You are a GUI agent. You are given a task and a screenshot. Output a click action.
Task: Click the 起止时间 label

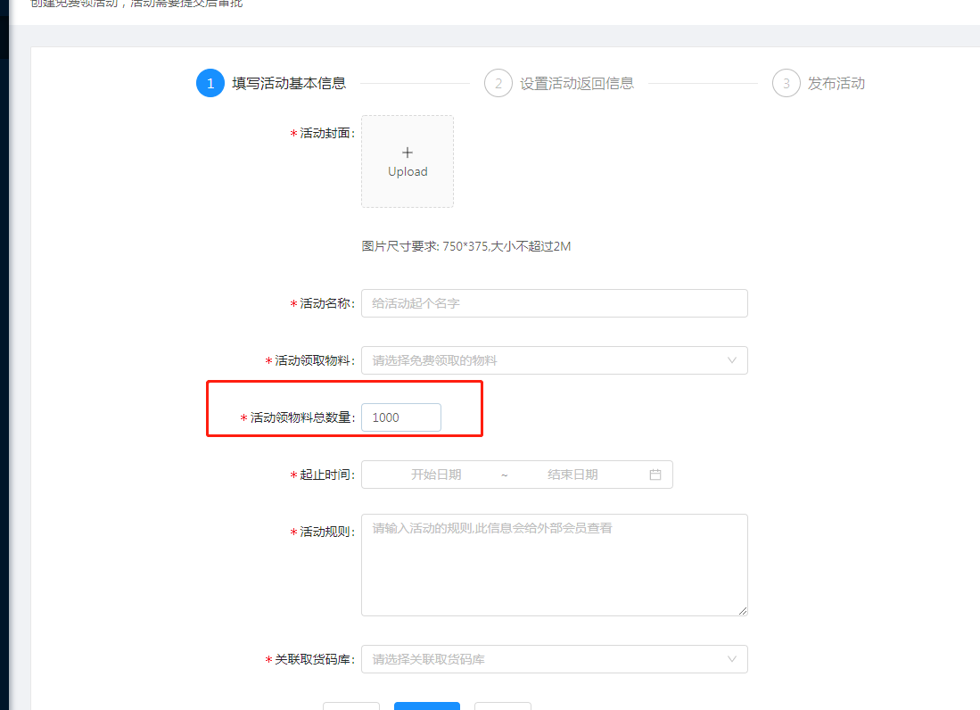[x=323, y=475]
